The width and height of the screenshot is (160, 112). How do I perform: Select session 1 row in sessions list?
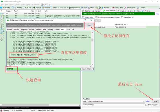click(41, 14)
